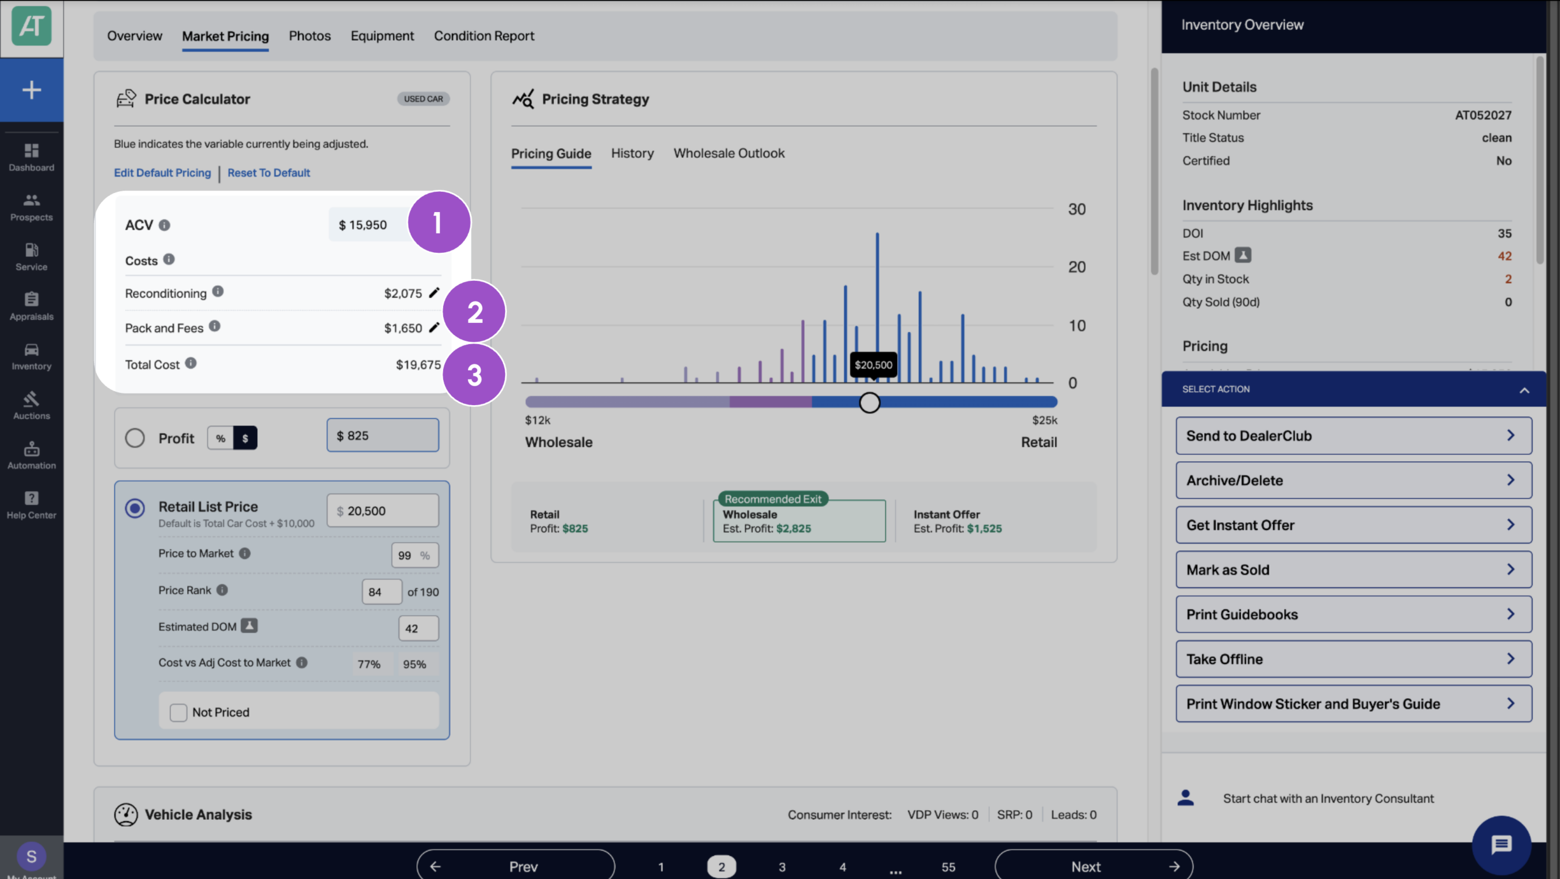Viewport: 1560px width, 879px height.
Task: Click Reset To Default link
Action: pyautogui.click(x=269, y=173)
